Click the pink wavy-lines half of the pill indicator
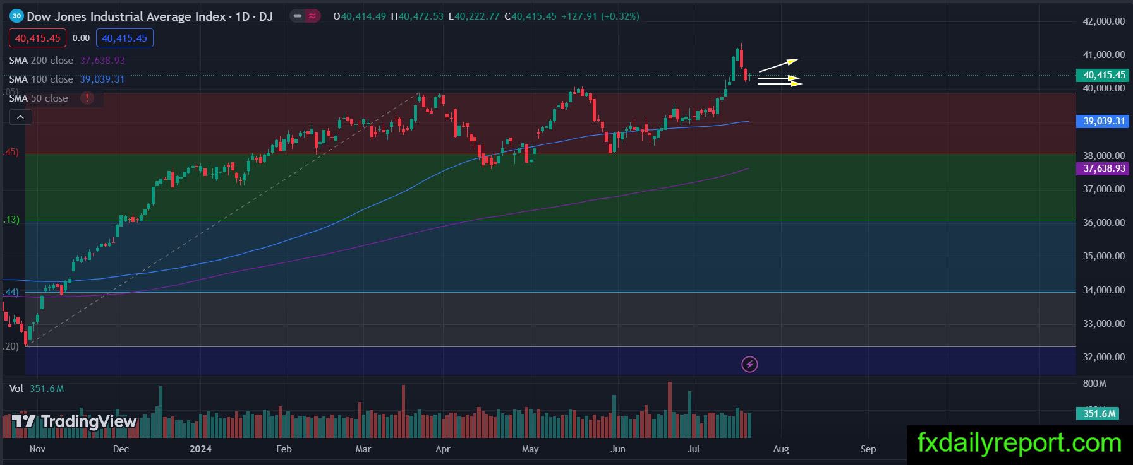Viewport: 1133px width, 465px height. [312, 16]
